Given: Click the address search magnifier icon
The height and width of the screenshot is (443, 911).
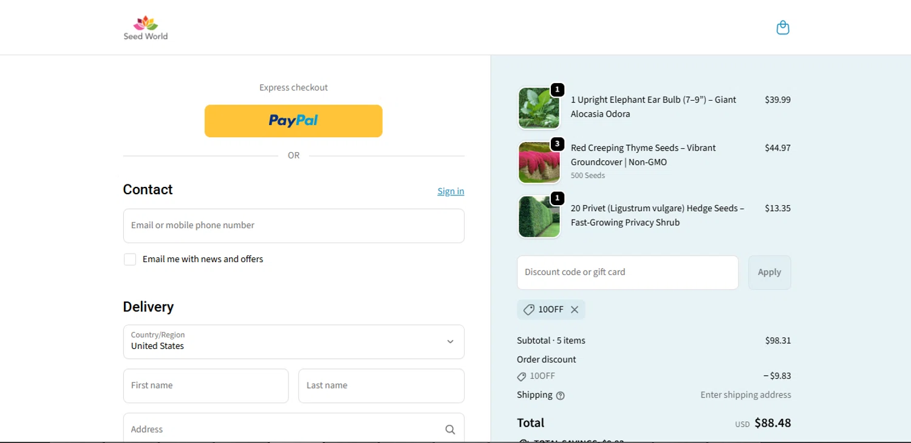Looking at the screenshot, I should tap(450, 430).
